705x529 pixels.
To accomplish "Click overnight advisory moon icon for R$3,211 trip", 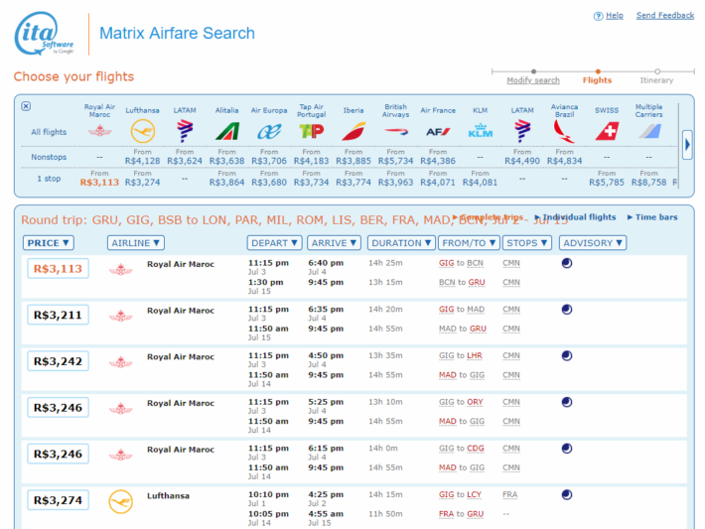I will point(567,310).
